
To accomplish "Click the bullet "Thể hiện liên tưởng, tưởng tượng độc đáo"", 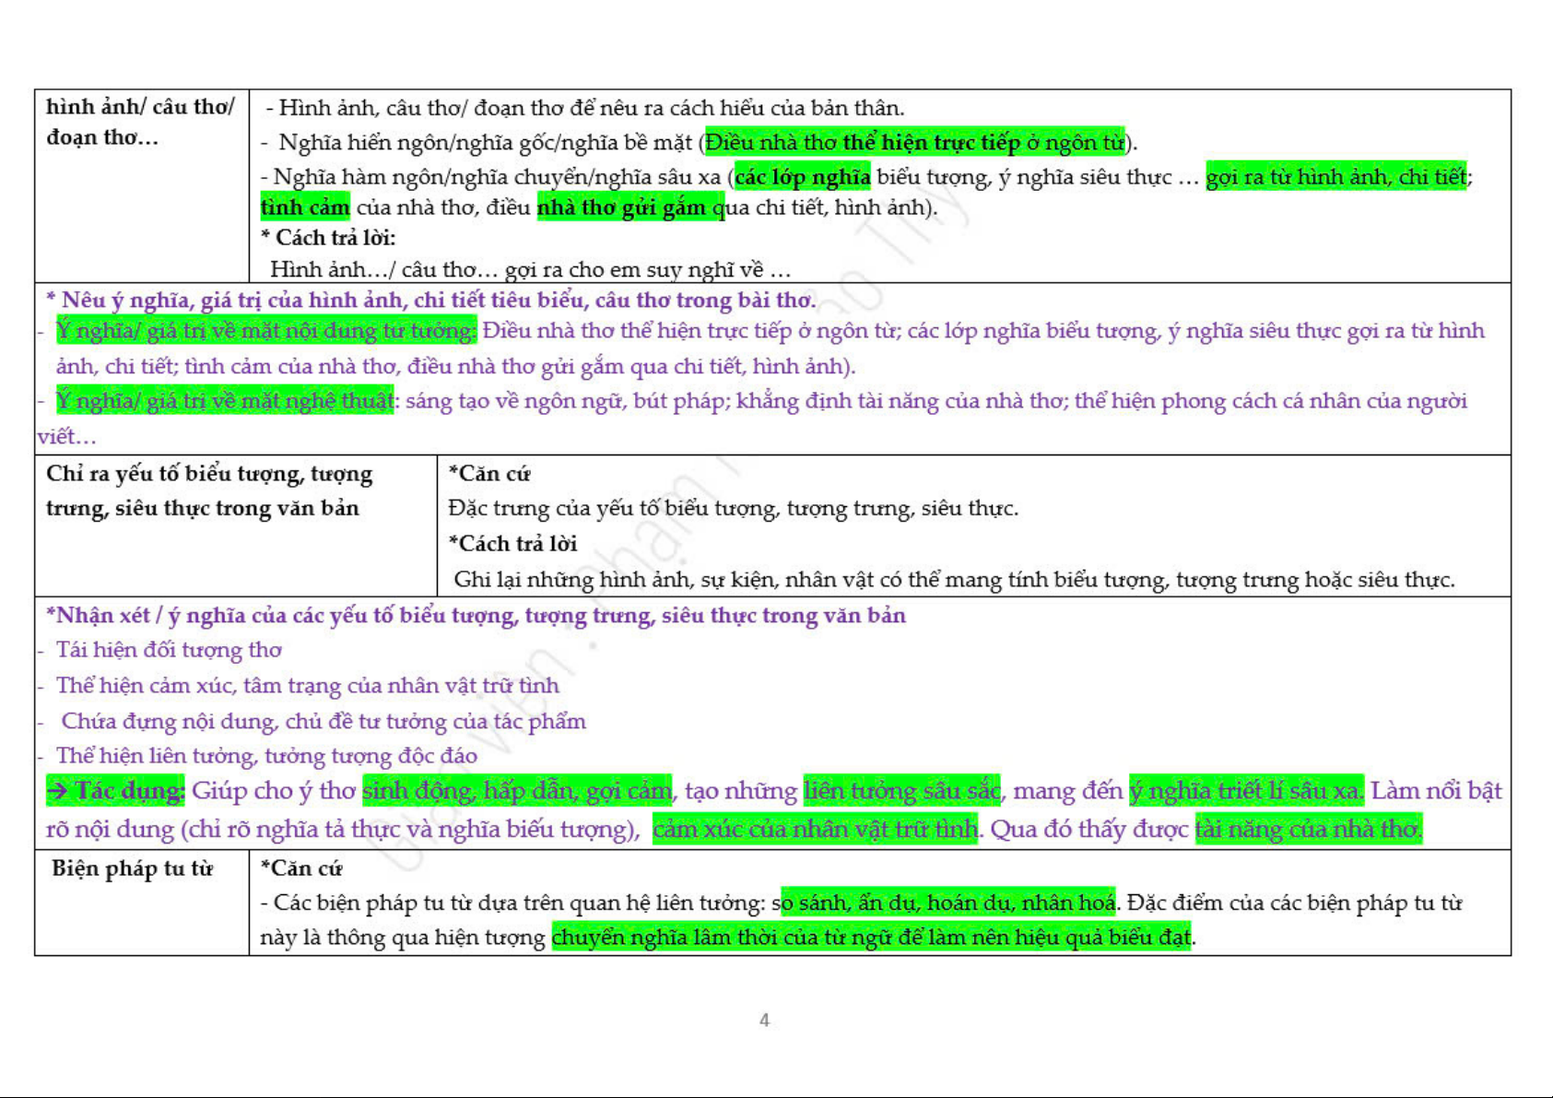I will 266,756.
